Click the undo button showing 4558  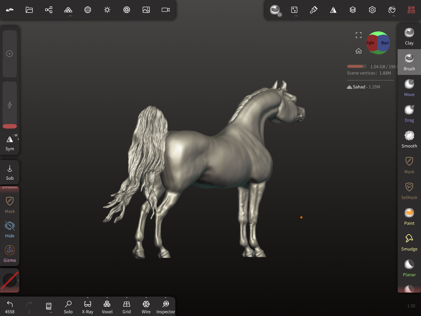(x=10, y=307)
